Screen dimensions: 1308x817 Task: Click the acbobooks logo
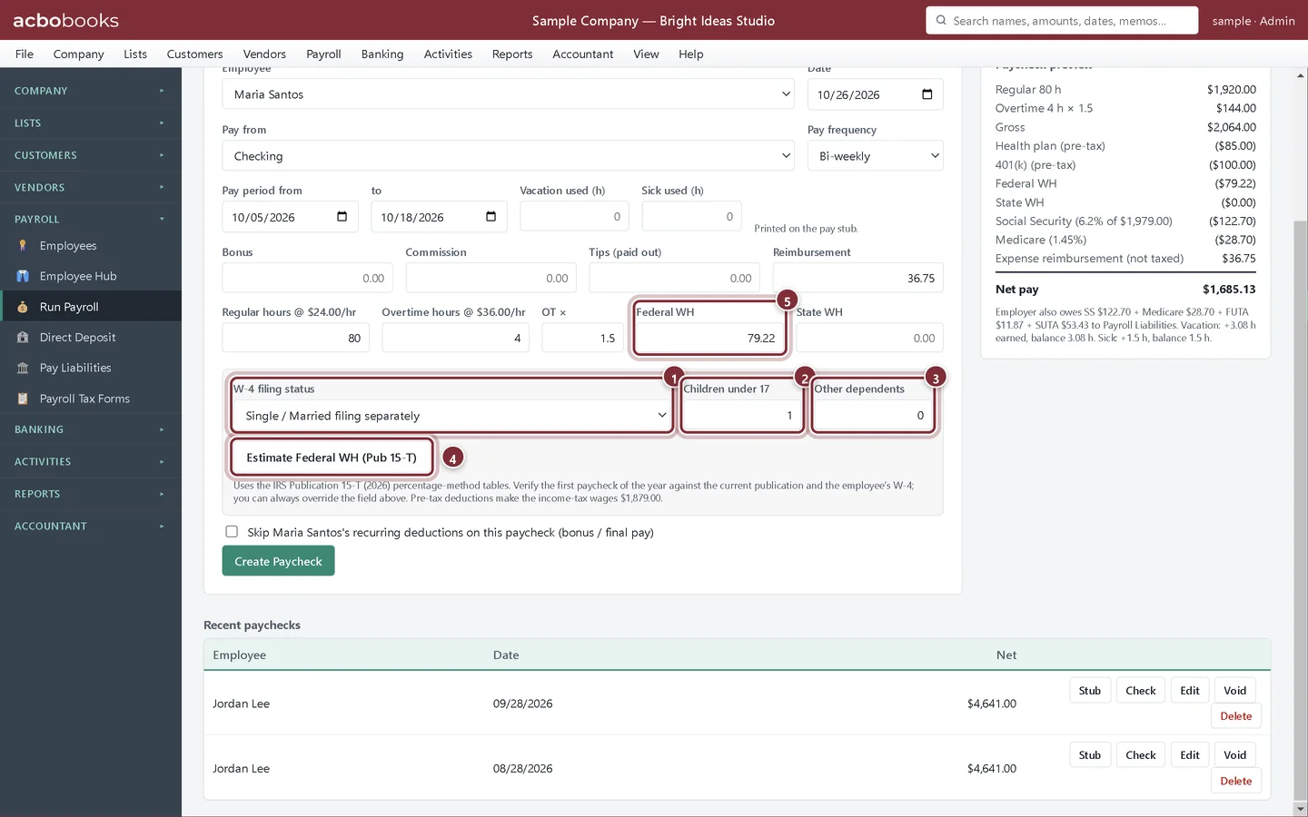click(x=65, y=20)
